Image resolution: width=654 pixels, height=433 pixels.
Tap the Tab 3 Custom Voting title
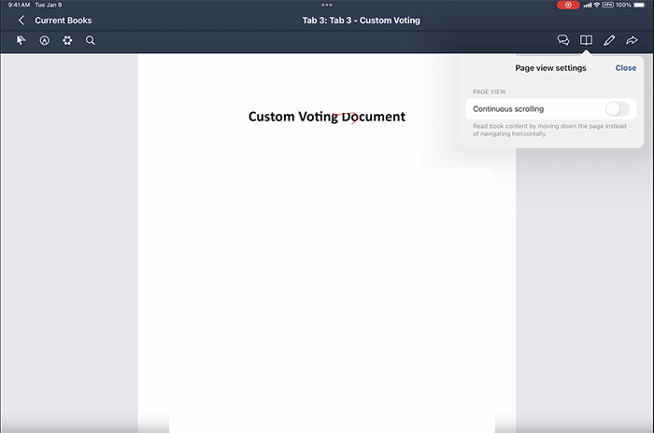[x=361, y=20]
